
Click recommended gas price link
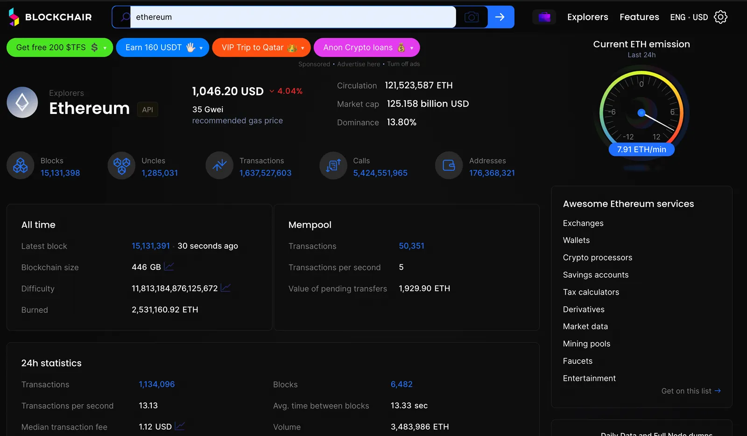(238, 120)
